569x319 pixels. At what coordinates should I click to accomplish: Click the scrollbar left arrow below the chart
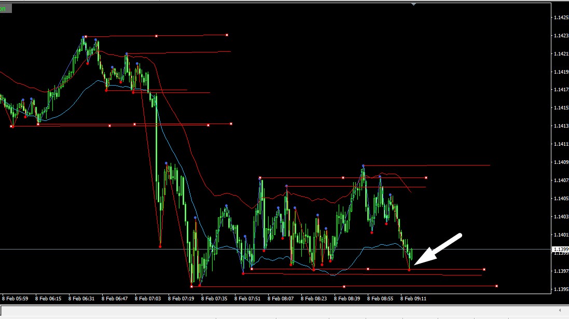(x=560, y=310)
